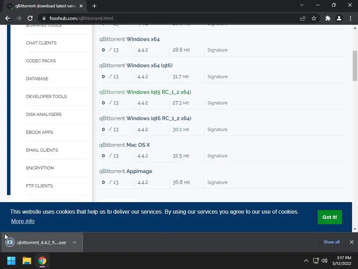Download qBittorrent Windows x64

pos(129,39)
